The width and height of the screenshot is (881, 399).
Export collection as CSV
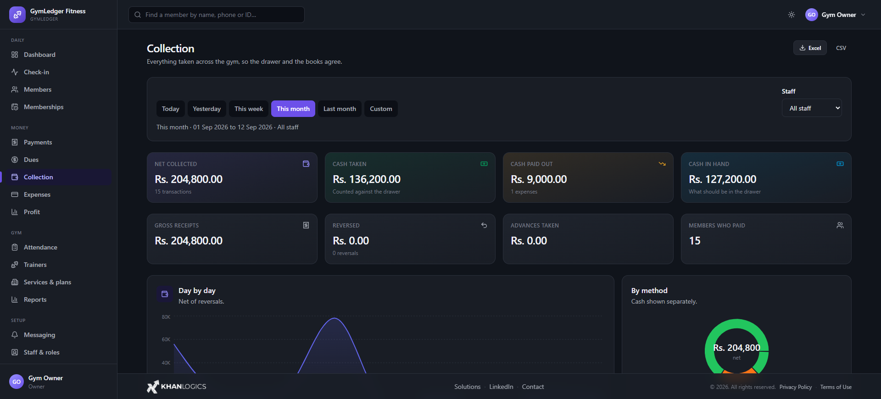pos(841,48)
